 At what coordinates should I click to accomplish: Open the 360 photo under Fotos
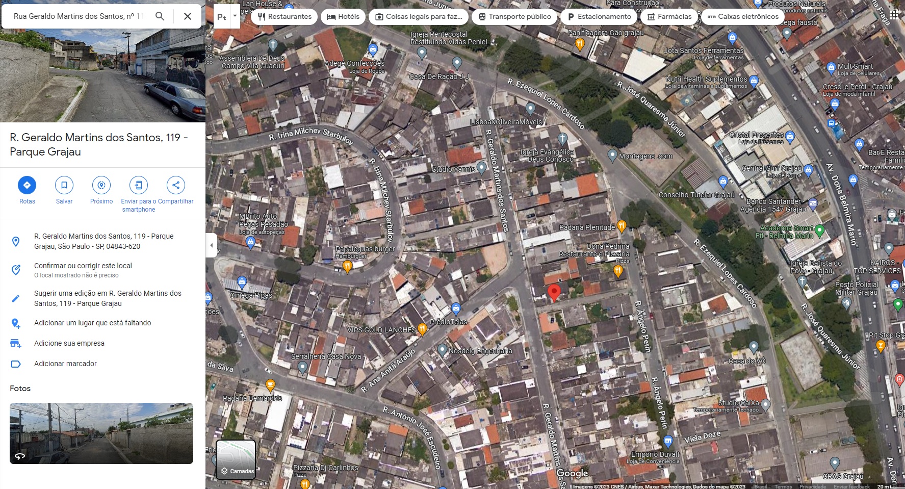click(101, 433)
